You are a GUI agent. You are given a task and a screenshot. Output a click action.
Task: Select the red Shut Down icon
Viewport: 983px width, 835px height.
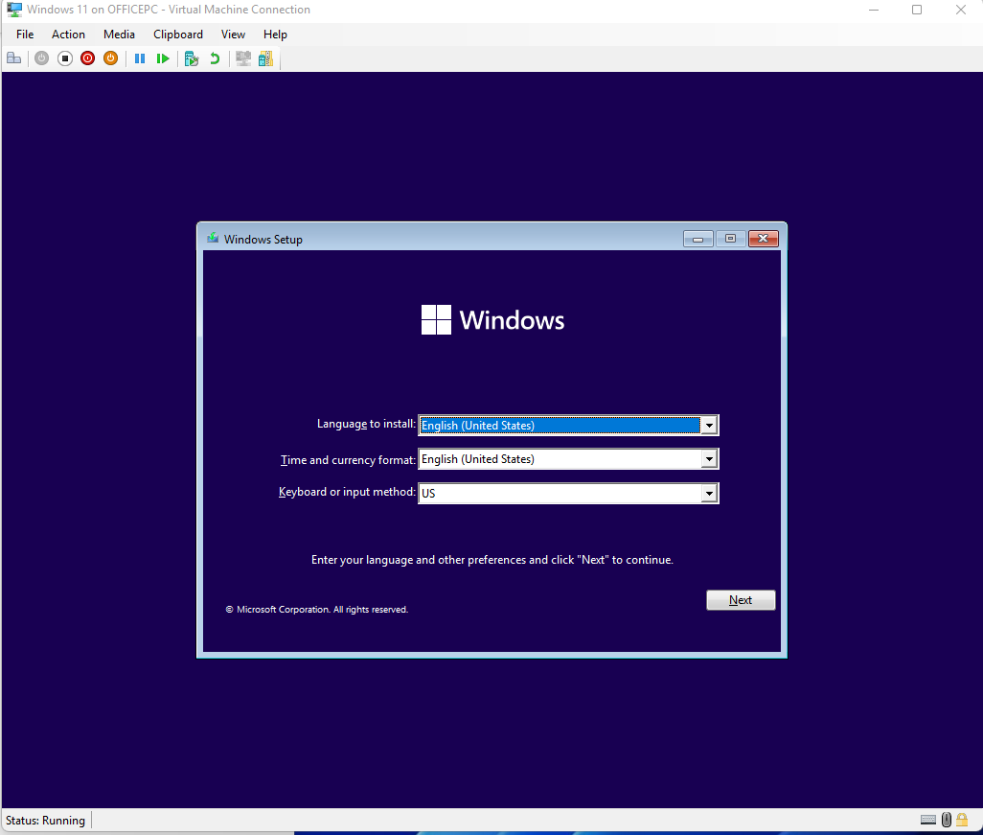click(x=87, y=58)
